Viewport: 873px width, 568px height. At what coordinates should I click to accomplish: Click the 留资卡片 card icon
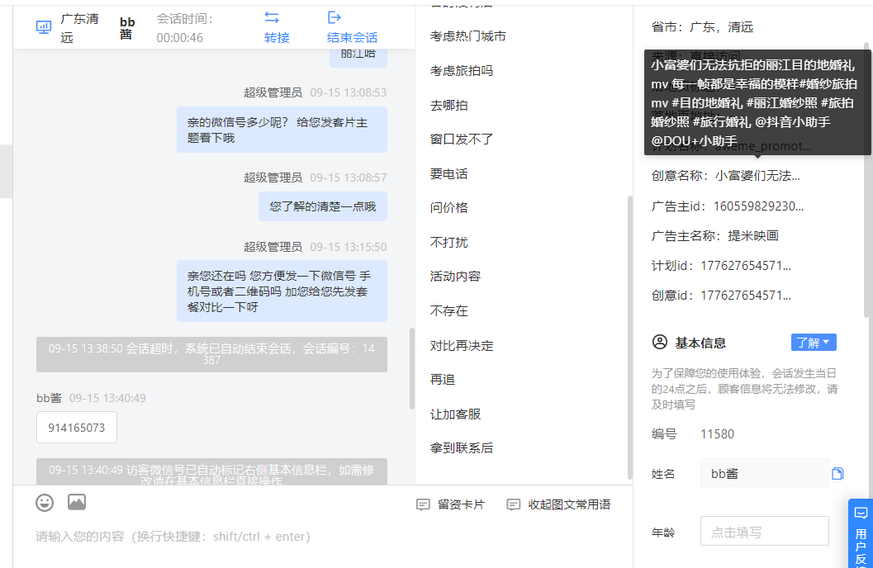(423, 504)
